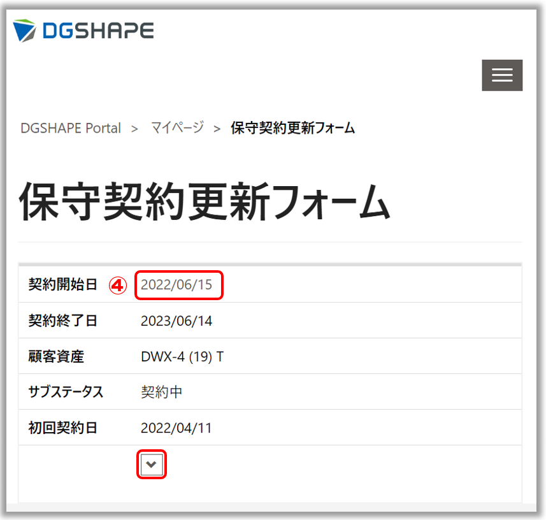
Task: Select the 顧客資産 row label
Action: tap(56, 356)
